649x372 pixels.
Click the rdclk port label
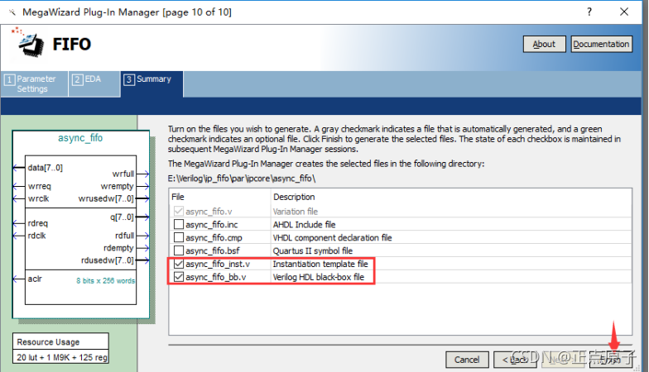point(36,236)
